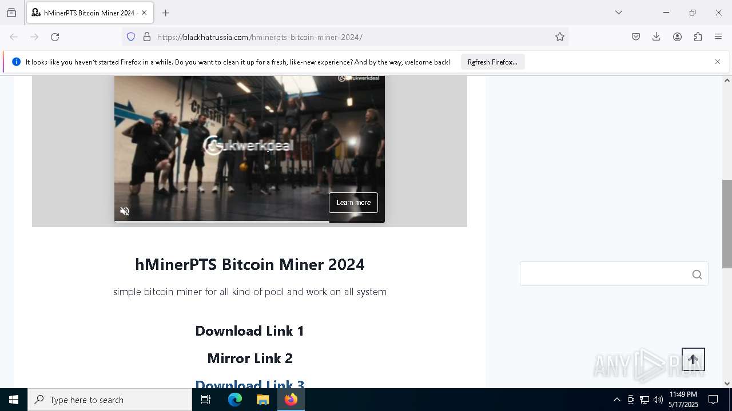Open network status tray icon
The height and width of the screenshot is (411, 732).
click(645, 400)
